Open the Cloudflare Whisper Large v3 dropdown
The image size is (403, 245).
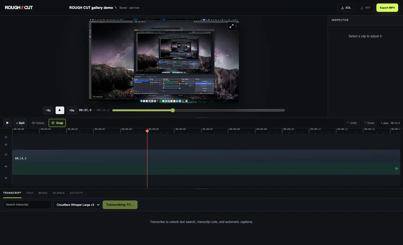coord(77,205)
